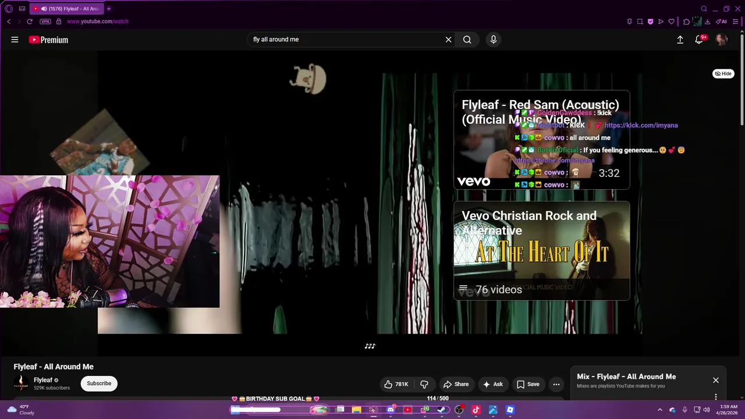The height and width of the screenshot is (419, 745).
Task: Start voice search with microphone
Action: 493,40
